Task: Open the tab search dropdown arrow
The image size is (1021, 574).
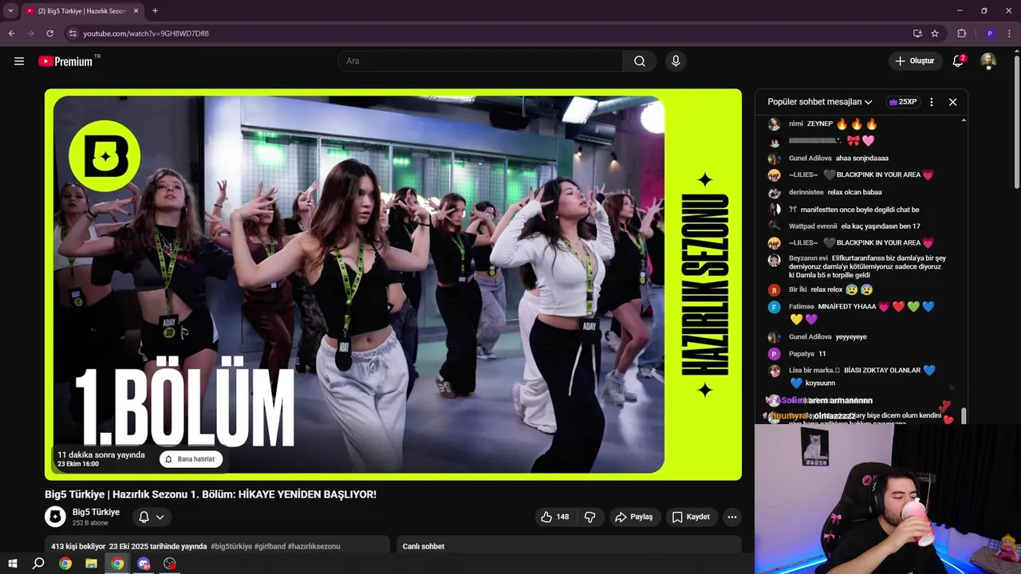Action: pyautogui.click(x=10, y=11)
